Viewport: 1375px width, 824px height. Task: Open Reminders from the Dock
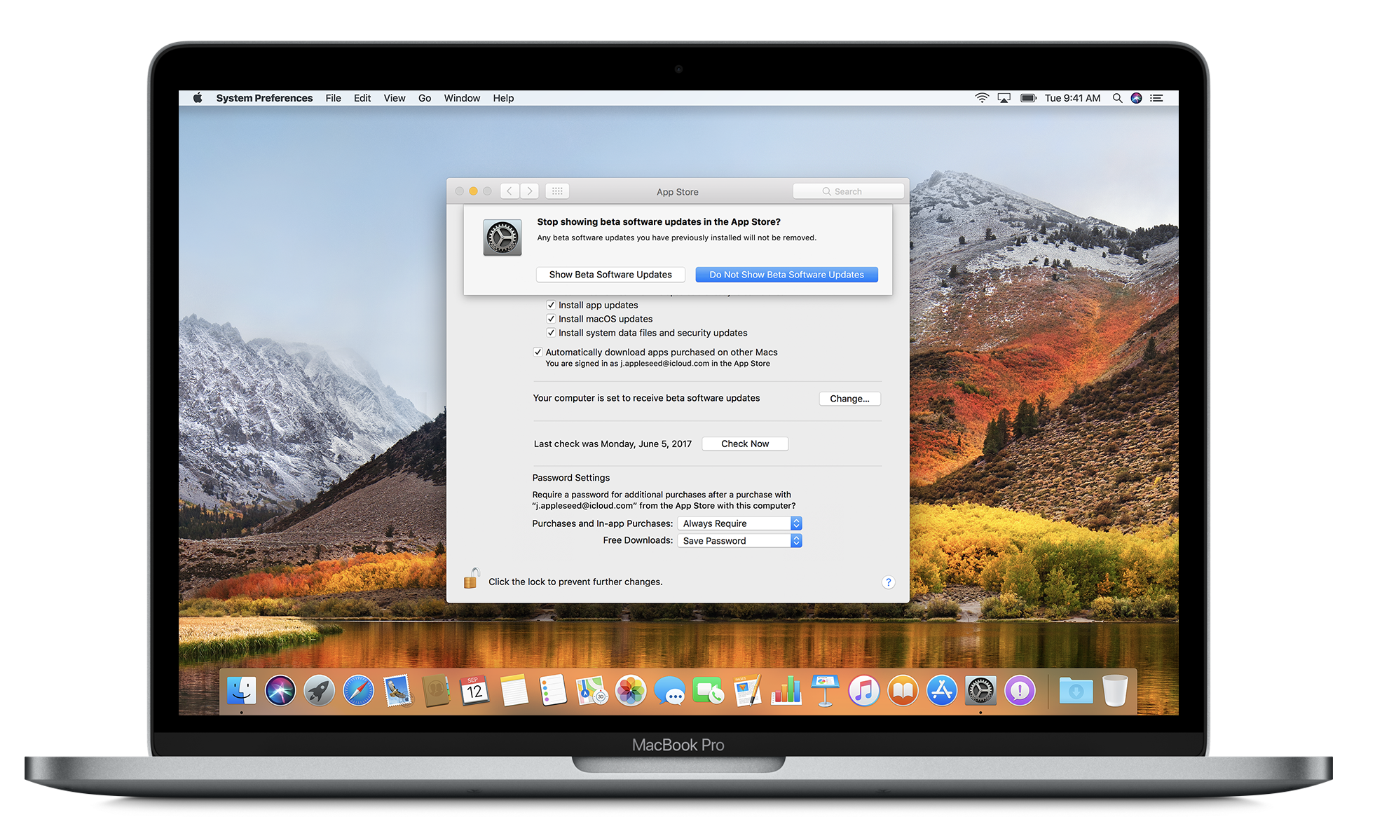click(x=553, y=691)
